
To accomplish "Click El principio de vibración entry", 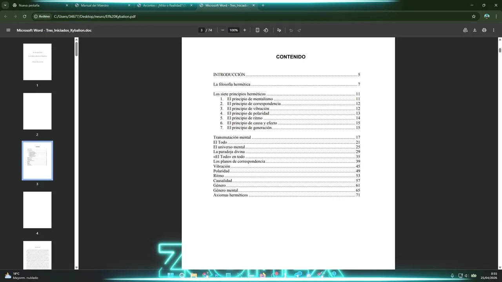I will (x=290, y=108).
